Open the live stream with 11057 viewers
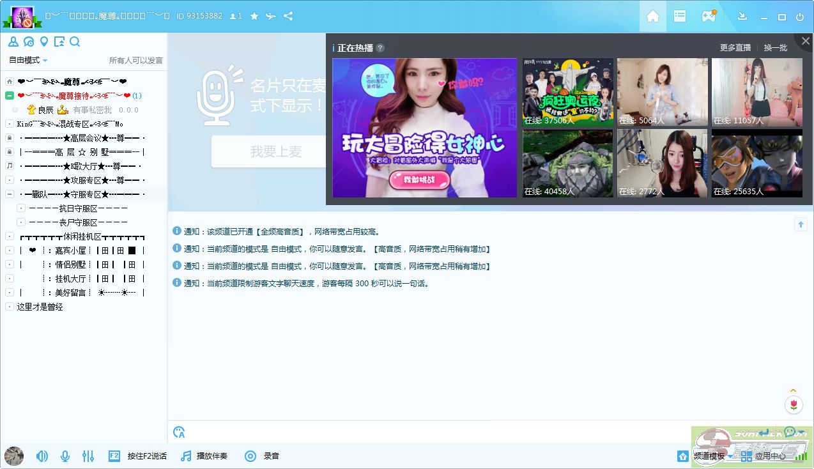The width and height of the screenshot is (814, 469). point(757,93)
